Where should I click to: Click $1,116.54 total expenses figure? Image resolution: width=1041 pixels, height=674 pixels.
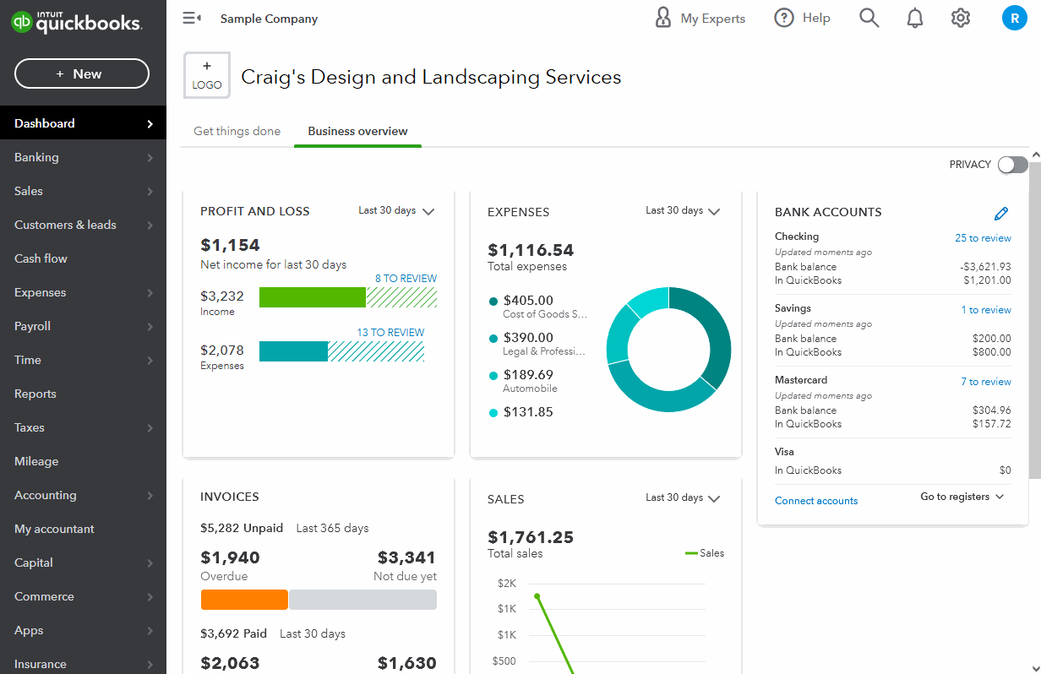pyautogui.click(x=531, y=250)
